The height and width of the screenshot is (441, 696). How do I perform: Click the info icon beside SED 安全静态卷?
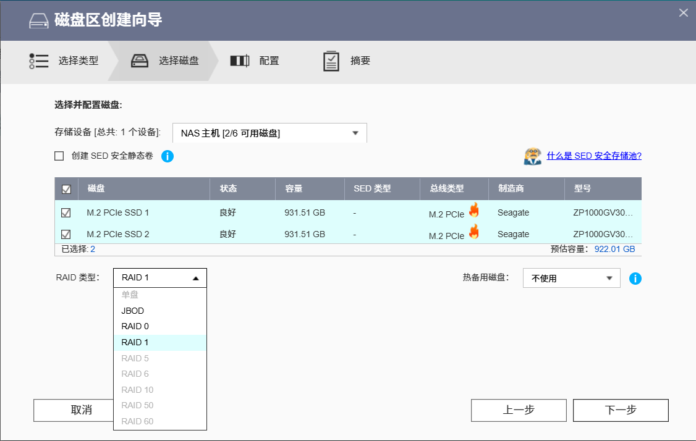(167, 156)
